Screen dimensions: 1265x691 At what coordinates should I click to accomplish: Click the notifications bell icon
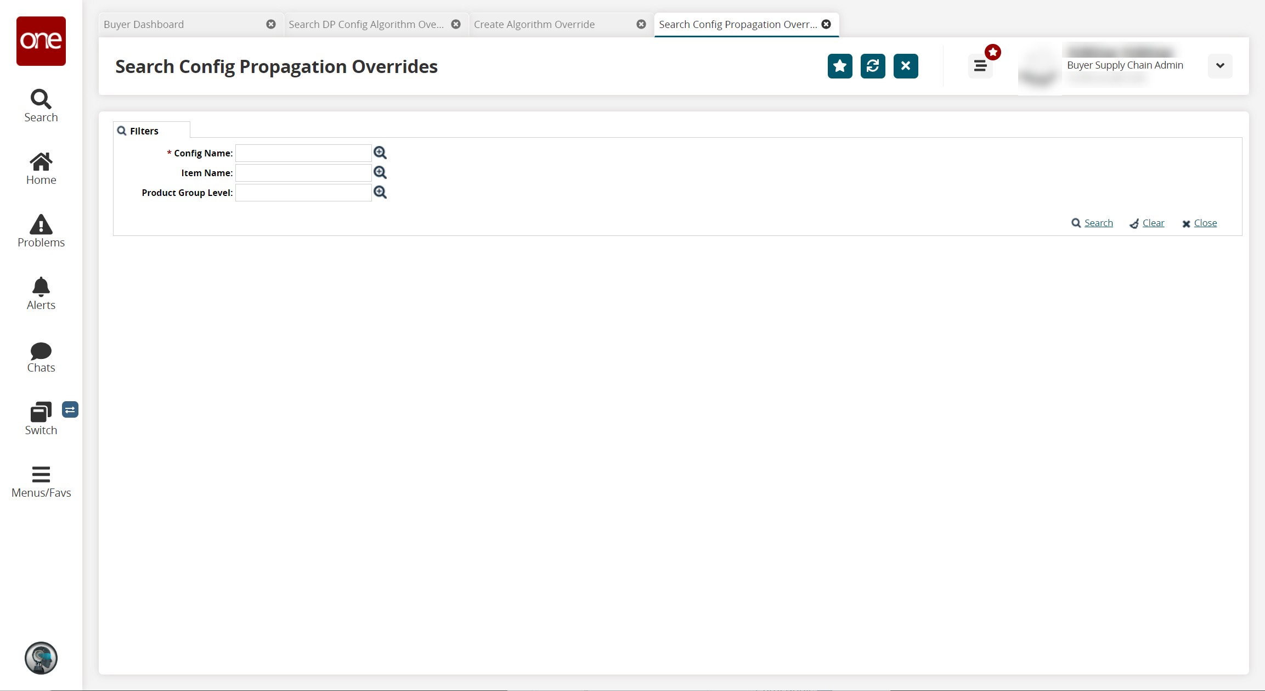point(41,286)
